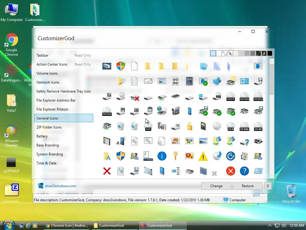Select General Icons category
Screen dimensions: 306x230
[x=64, y=118]
